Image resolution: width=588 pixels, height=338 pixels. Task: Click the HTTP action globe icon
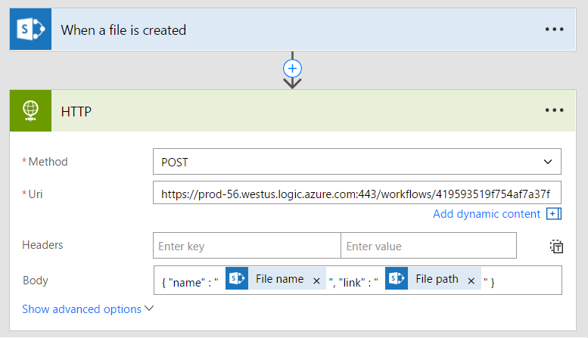tap(30, 110)
